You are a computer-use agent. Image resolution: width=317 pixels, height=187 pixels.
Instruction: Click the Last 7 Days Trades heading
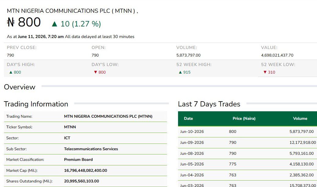pos(209,104)
